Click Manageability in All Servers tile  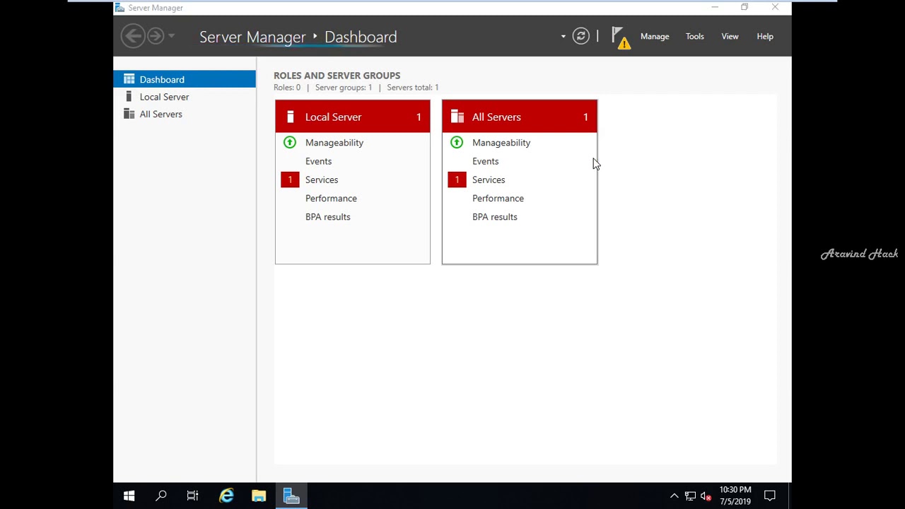[501, 143]
